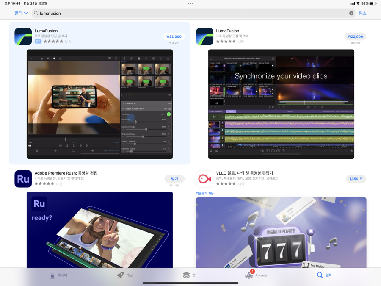Open the Premiere Rush ready? preview image
This screenshot has width=381, height=286.
99,230
